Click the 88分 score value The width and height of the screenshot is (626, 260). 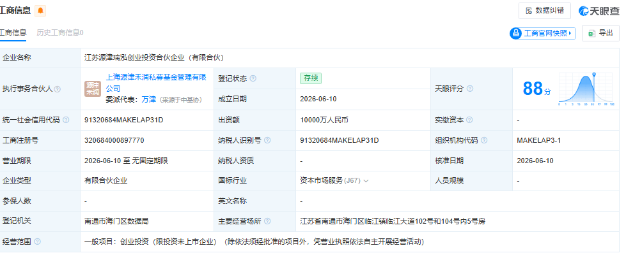tap(537, 89)
